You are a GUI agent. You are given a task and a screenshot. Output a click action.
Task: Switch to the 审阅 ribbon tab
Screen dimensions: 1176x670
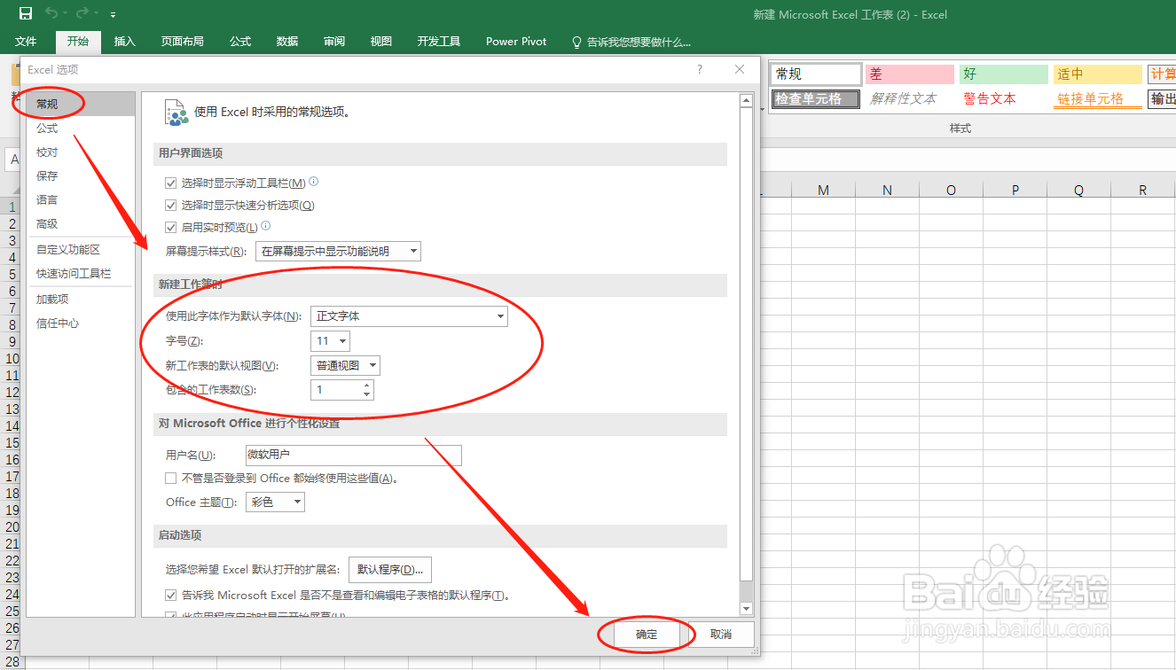tap(334, 42)
